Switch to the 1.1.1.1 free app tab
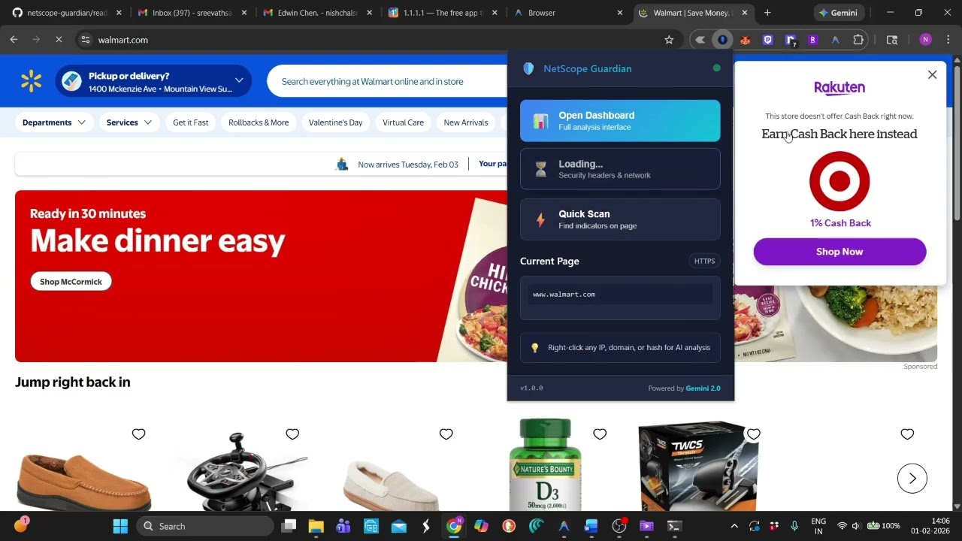The width and height of the screenshot is (962, 541). (442, 13)
